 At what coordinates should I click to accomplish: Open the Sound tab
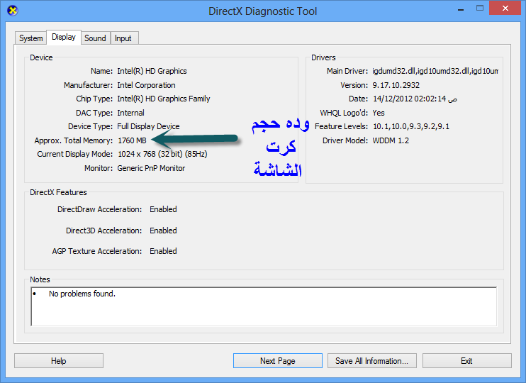pyautogui.click(x=95, y=38)
